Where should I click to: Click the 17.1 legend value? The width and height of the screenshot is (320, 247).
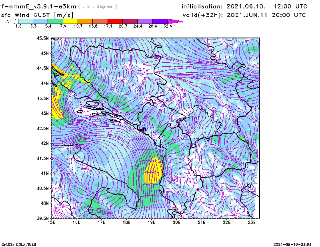(108, 26)
